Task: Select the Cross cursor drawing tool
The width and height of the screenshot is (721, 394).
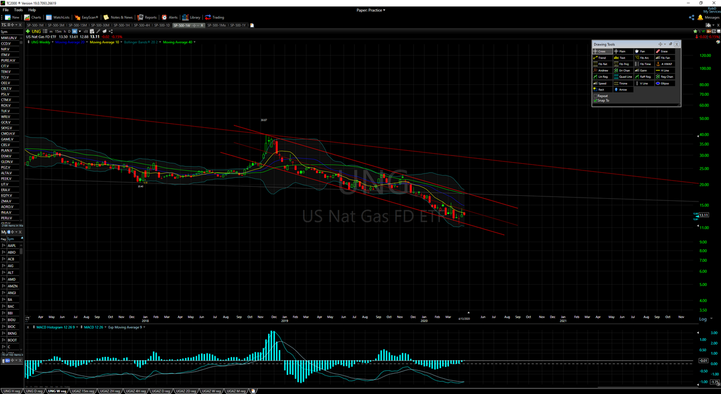Action: [602, 51]
